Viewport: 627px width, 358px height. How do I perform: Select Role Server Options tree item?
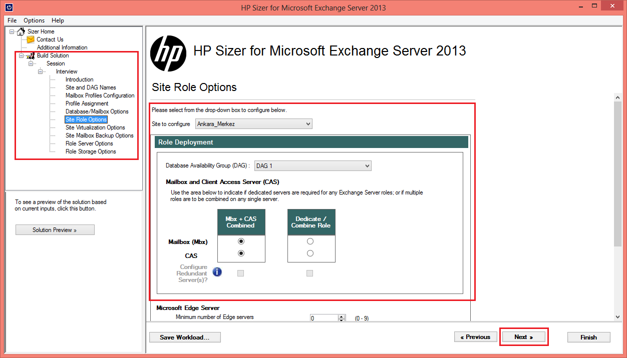point(89,143)
